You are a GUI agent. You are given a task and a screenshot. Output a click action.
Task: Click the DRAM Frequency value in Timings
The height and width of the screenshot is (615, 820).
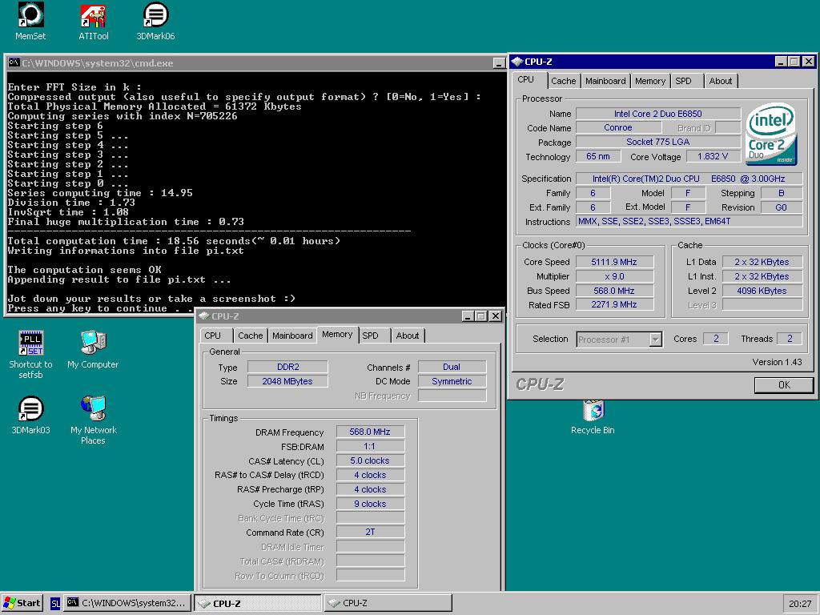coord(370,432)
